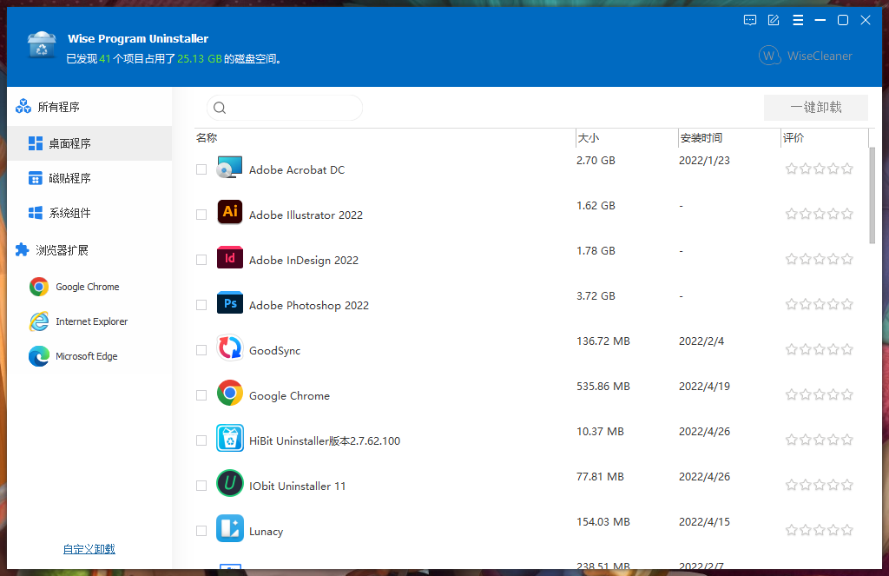Click the 2022/4/15 install date
The height and width of the screenshot is (576, 889).
pyautogui.click(x=704, y=521)
